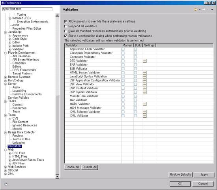Toggle Save all modified resources automatically checkbox
The height and width of the screenshot is (190, 217).
click(66, 31)
